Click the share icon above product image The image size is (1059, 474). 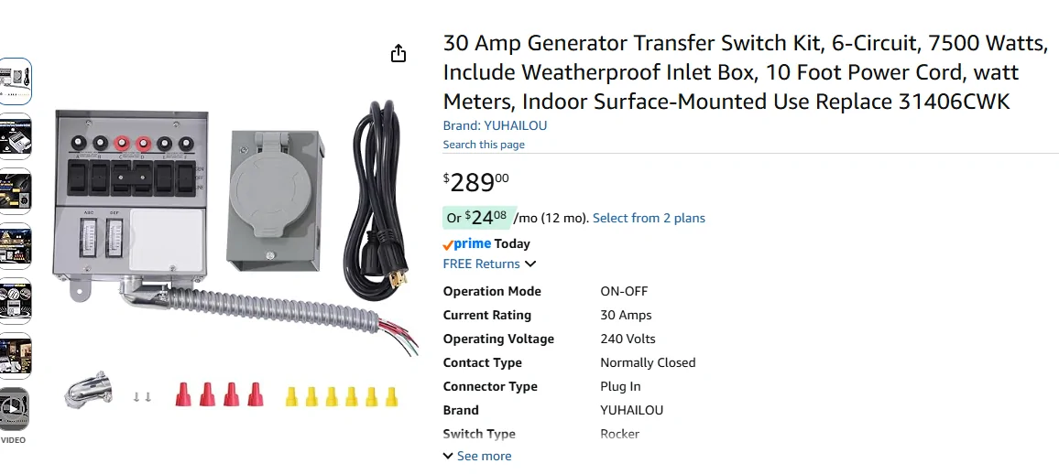tap(398, 54)
